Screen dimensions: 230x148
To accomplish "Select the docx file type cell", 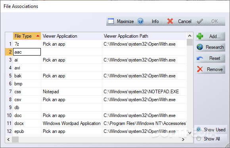I will 27,123.
